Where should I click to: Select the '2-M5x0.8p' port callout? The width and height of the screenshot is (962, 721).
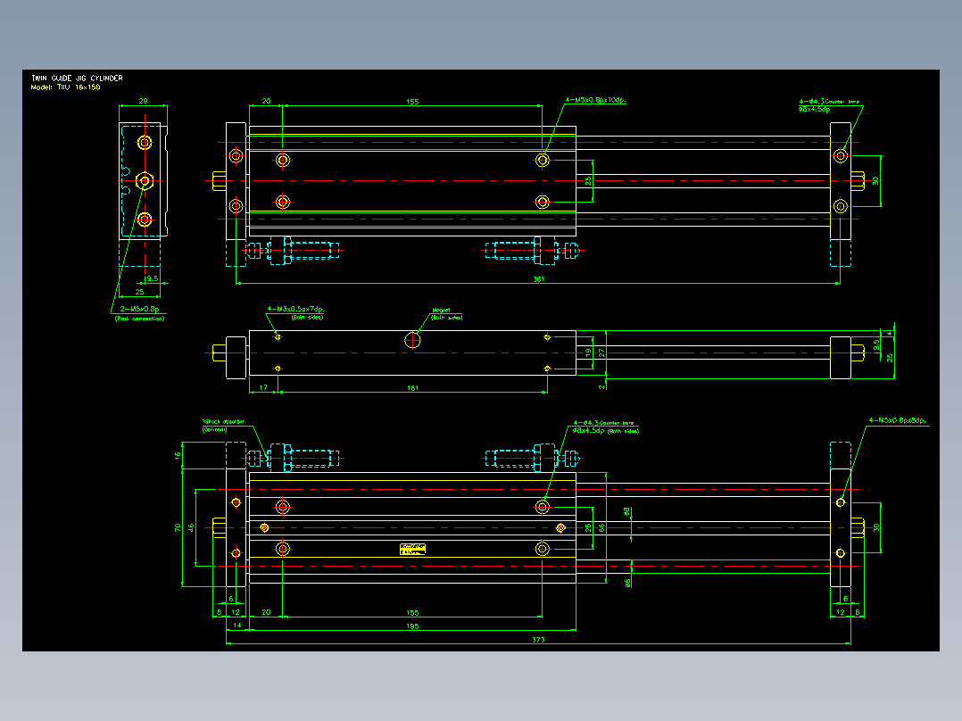click(139, 310)
